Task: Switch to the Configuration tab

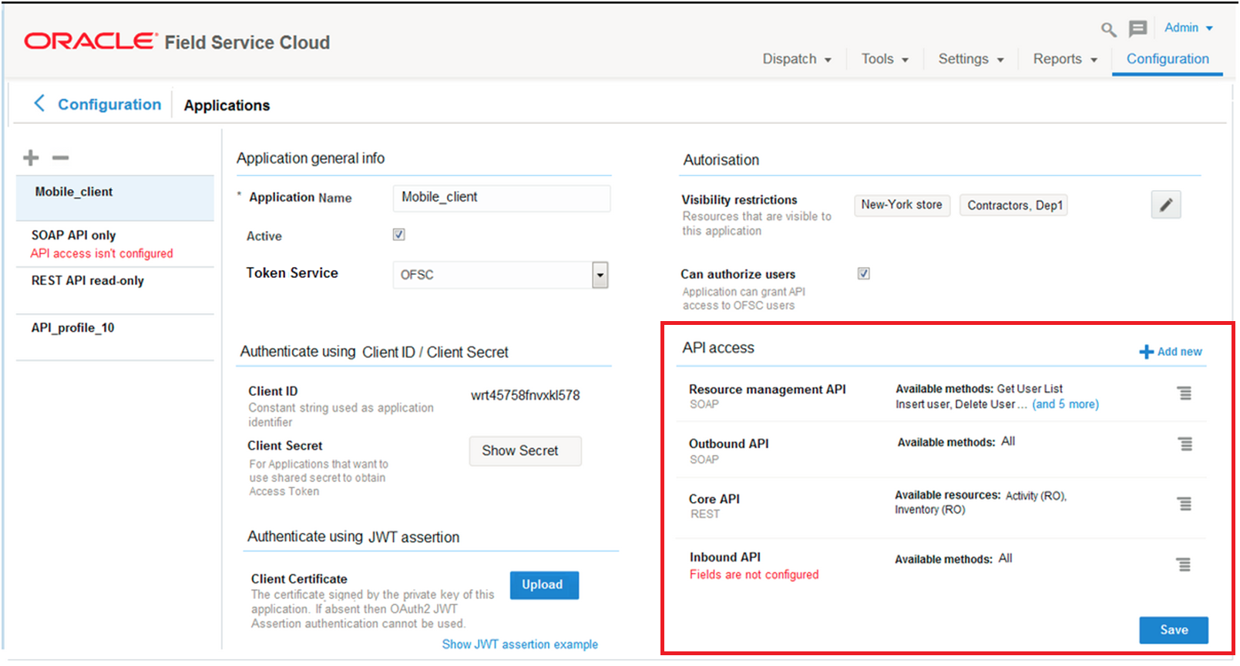Action: tap(1167, 59)
